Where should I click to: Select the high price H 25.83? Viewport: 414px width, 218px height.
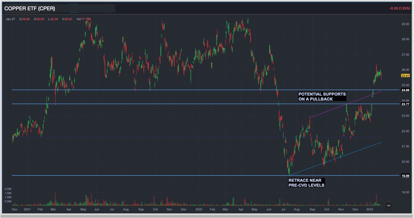point(39,19)
